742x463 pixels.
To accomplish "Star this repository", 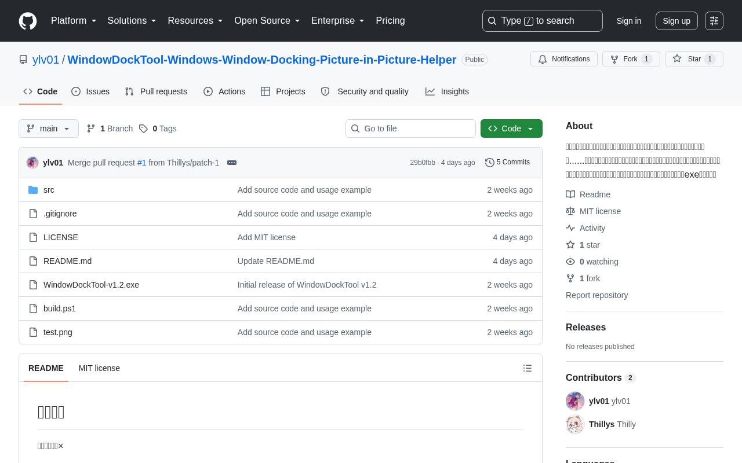I will (694, 59).
